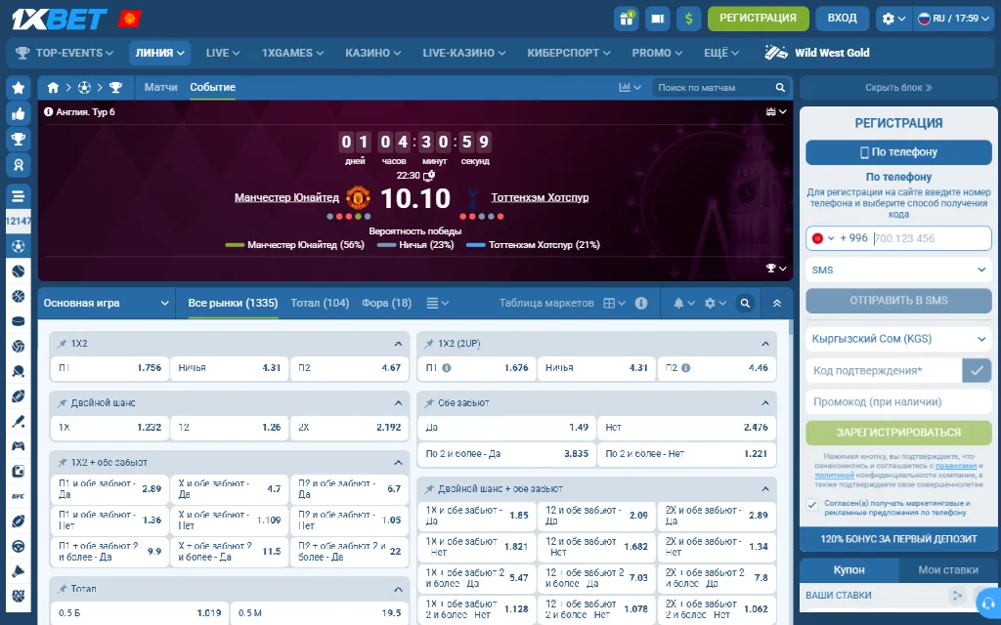Select esports gamepad icon in sidebar
1001x625 pixels.
coord(19,445)
